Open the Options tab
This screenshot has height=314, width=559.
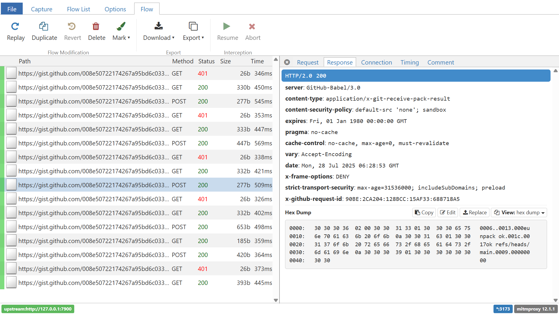pos(115,9)
